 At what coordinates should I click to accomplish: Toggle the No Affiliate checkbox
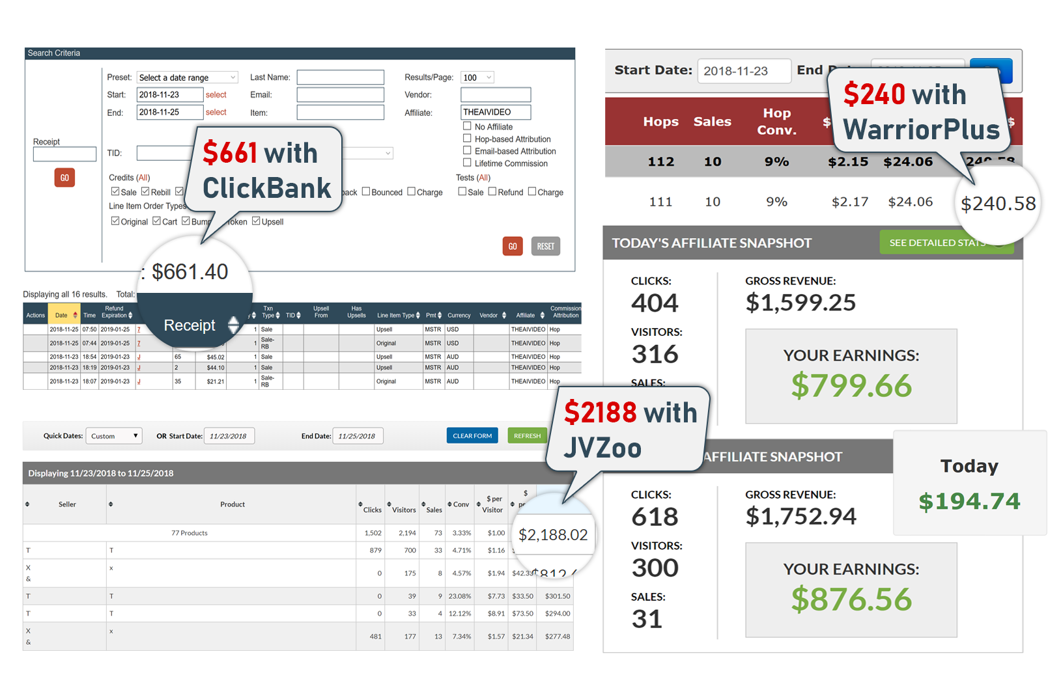click(467, 126)
